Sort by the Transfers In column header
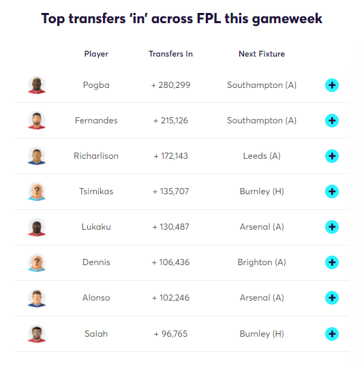Image resolution: width=364 pixels, height=366 pixels. tap(170, 54)
